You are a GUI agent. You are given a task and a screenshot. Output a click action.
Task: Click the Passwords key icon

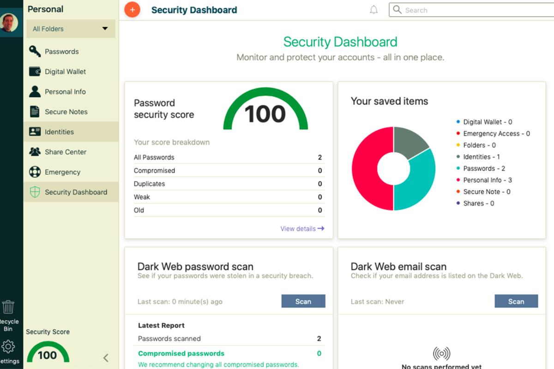coord(35,51)
